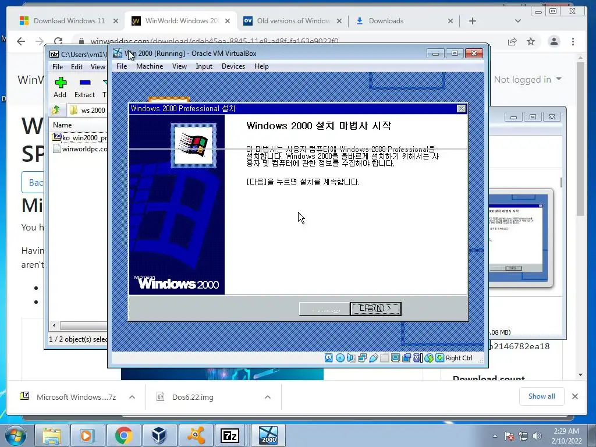Click the network adapters icon in VirtualBox status bar

(x=362, y=358)
